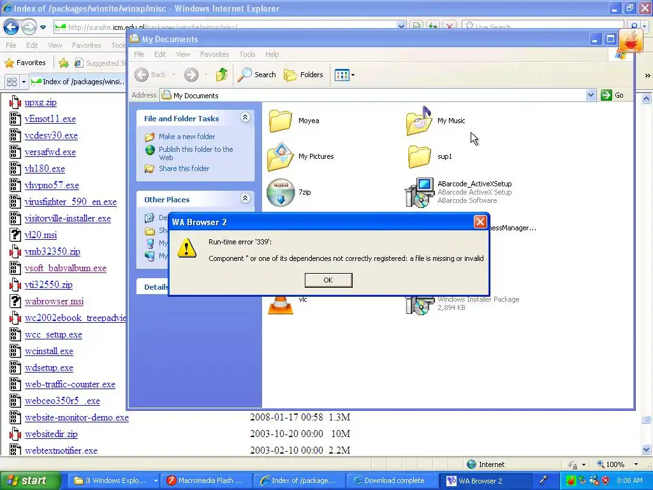The image size is (653, 490).
Task: Switch to Download complete in the taskbar
Action: (x=391, y=481)
